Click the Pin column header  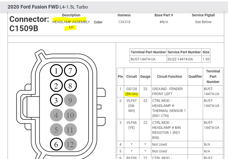120,76
